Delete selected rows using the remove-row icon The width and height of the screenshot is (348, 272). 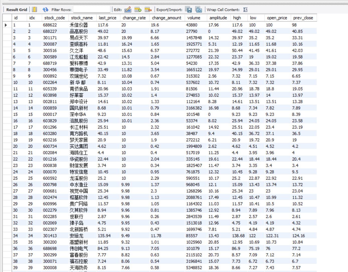(148, 10)
